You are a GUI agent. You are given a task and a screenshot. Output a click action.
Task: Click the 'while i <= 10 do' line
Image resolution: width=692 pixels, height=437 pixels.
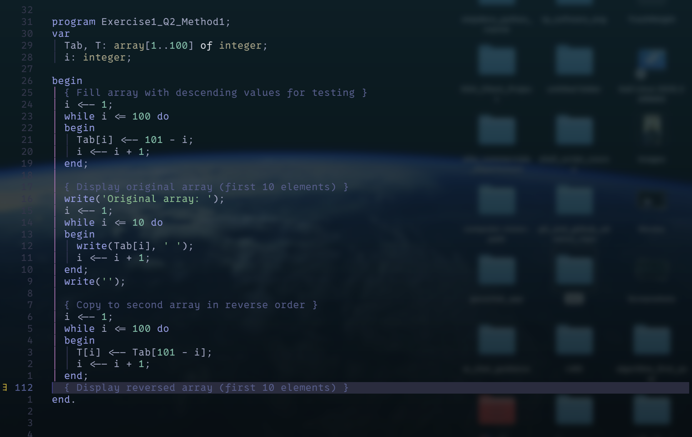pyautogui.click(x=113, y=223)
